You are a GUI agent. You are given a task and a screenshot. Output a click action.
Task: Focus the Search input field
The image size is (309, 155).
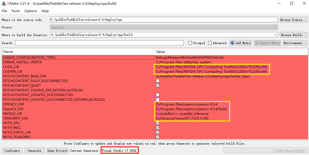coord(99,43)
